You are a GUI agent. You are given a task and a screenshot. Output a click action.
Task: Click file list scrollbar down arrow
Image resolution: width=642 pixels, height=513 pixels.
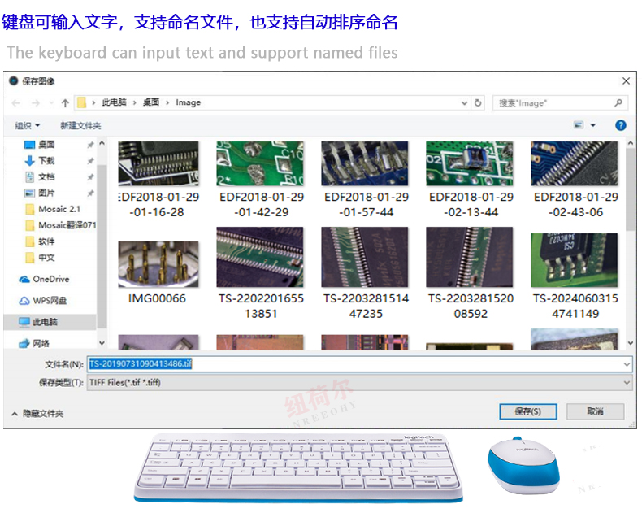(x=631, y=343)
